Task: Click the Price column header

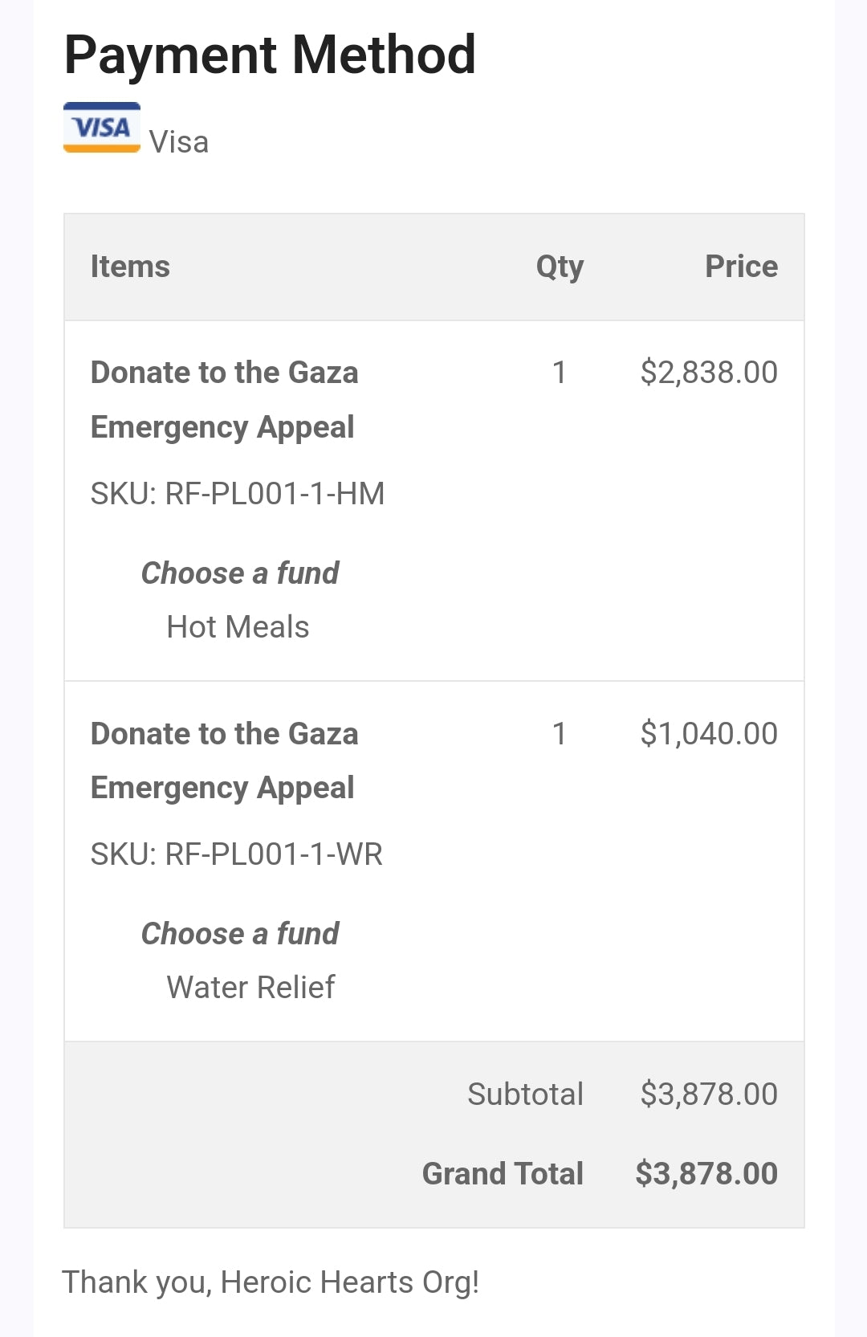Action: [x=741, y=267]
